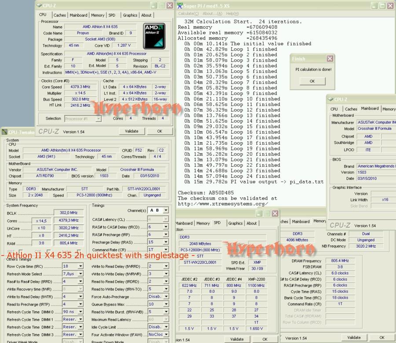
Task: Click OK in the main CPU-Z window
Action: point(160,131)
